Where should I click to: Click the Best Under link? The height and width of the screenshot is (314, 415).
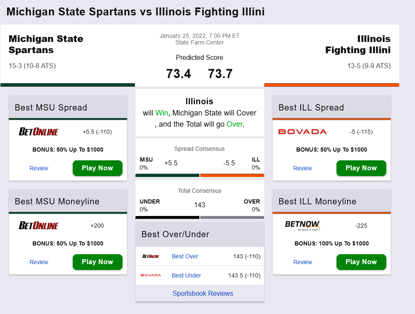click(x=186, y=275)
